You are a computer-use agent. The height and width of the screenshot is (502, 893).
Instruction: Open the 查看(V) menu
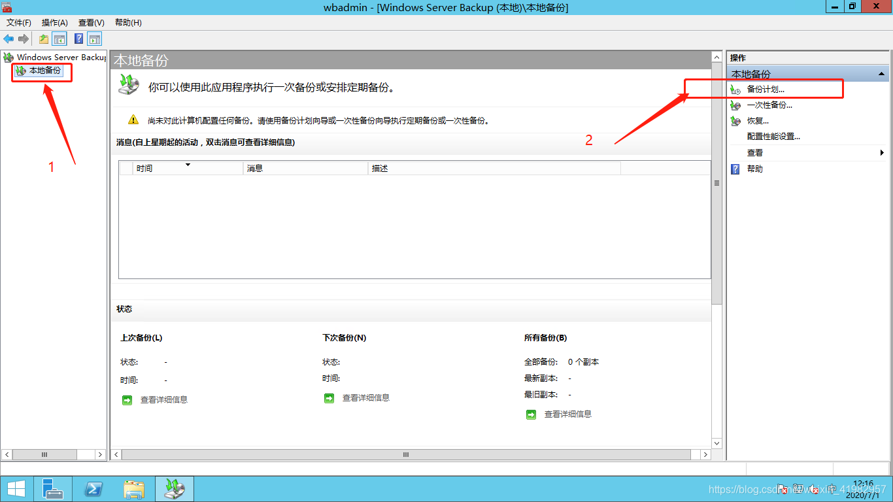pos(92,22)
